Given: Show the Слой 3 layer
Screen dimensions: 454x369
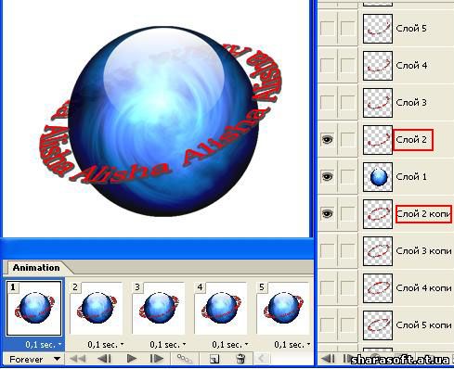Looking at the screenshot, I should pyautogui.click(x=328, y=102).
